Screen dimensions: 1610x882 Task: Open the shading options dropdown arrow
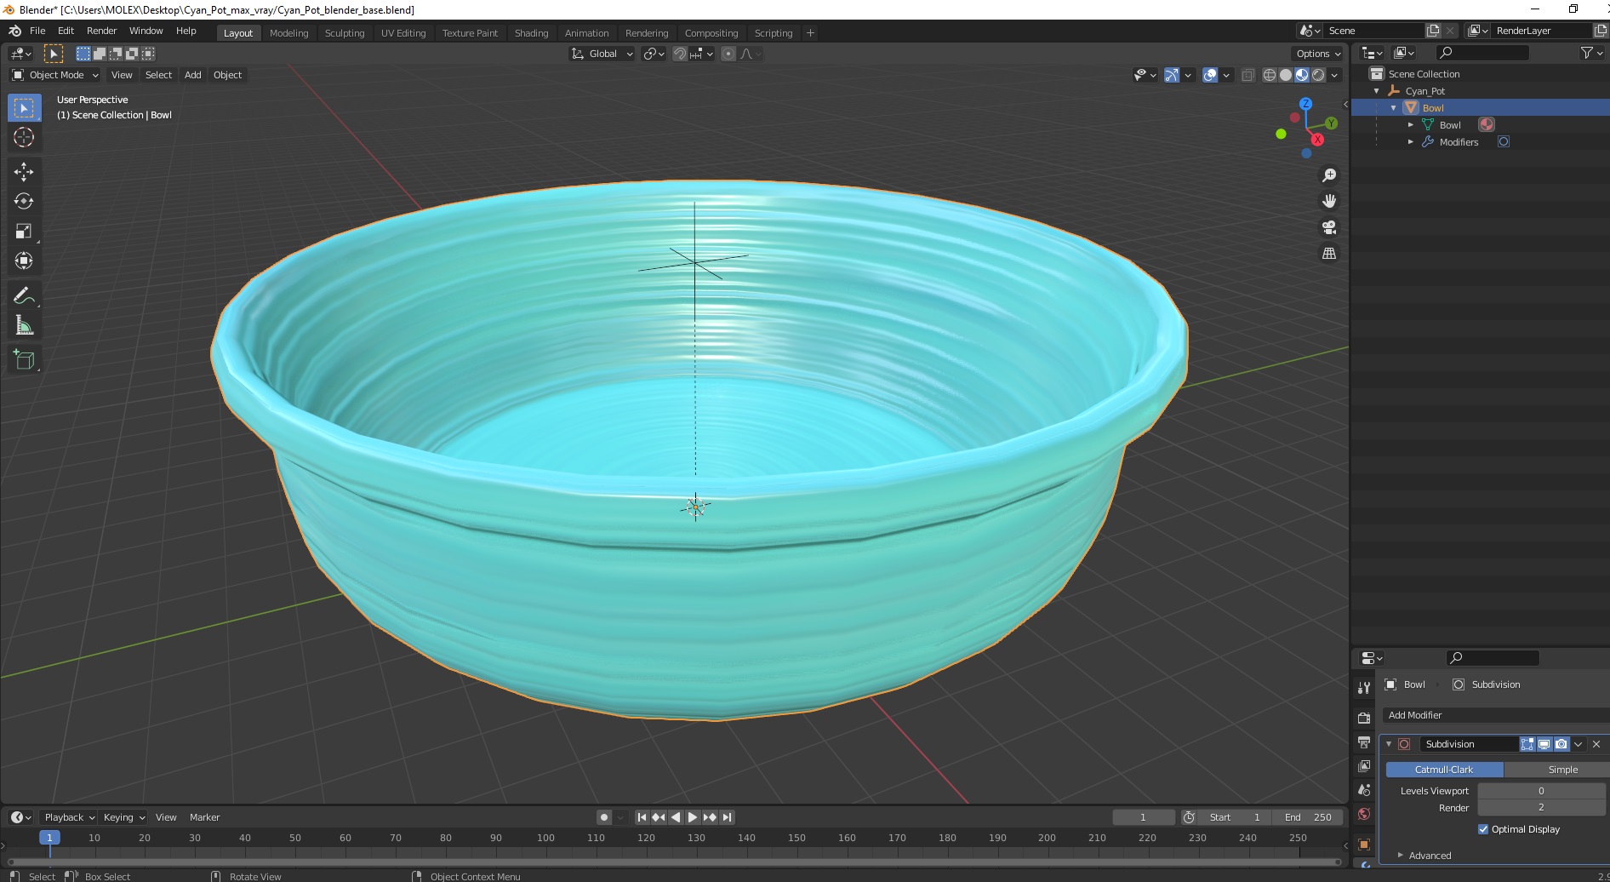1334,75
